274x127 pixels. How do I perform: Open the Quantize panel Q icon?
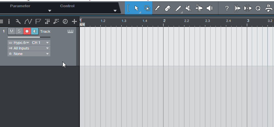click(x=258, y=8)
